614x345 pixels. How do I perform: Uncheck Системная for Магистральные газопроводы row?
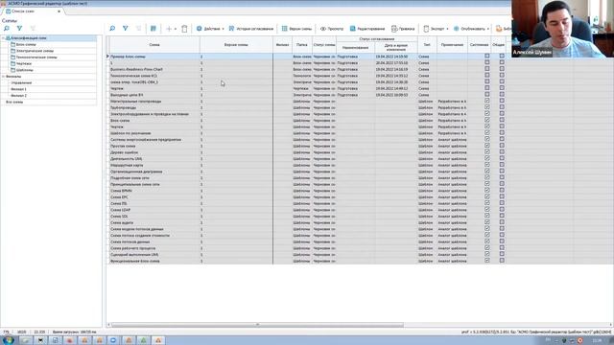[486, 101]
